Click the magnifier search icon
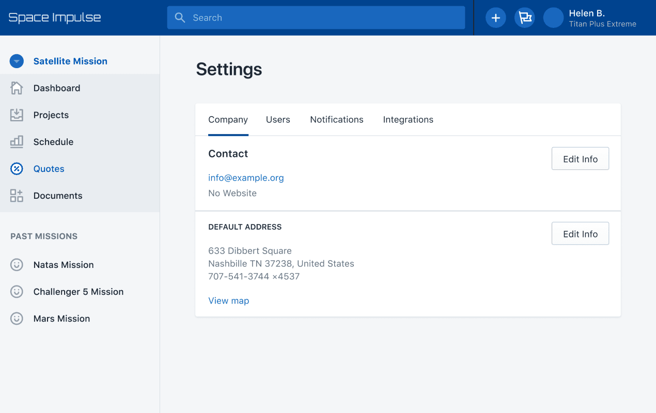This screenshot has height=413, width=656. click(x=180, y=18)
